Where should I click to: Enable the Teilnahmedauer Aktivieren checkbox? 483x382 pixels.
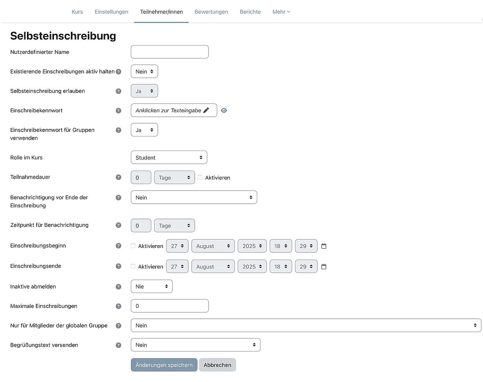200,177
